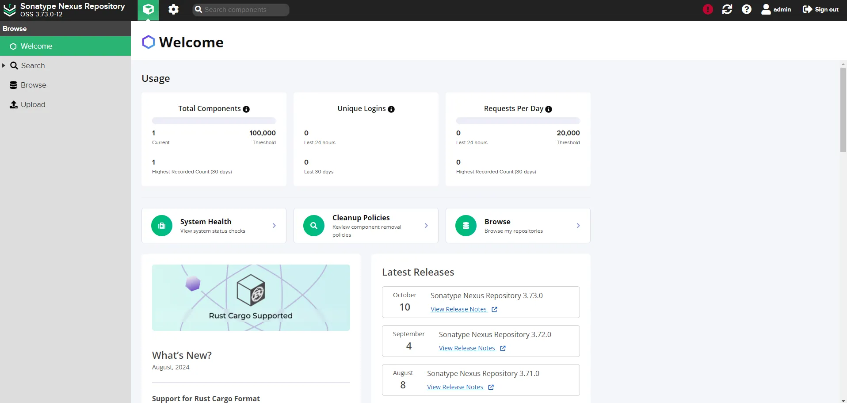
Task: Open the Cleanup Policies card
Action: 366,226
